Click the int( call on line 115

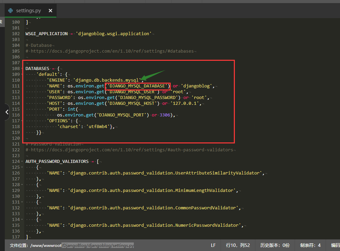click(x=73, y=109)
